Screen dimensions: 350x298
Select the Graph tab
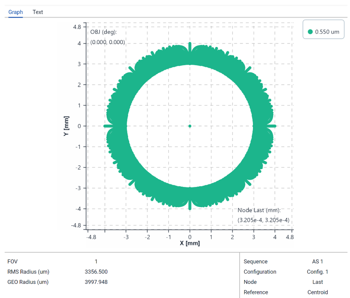coord(16,12)
